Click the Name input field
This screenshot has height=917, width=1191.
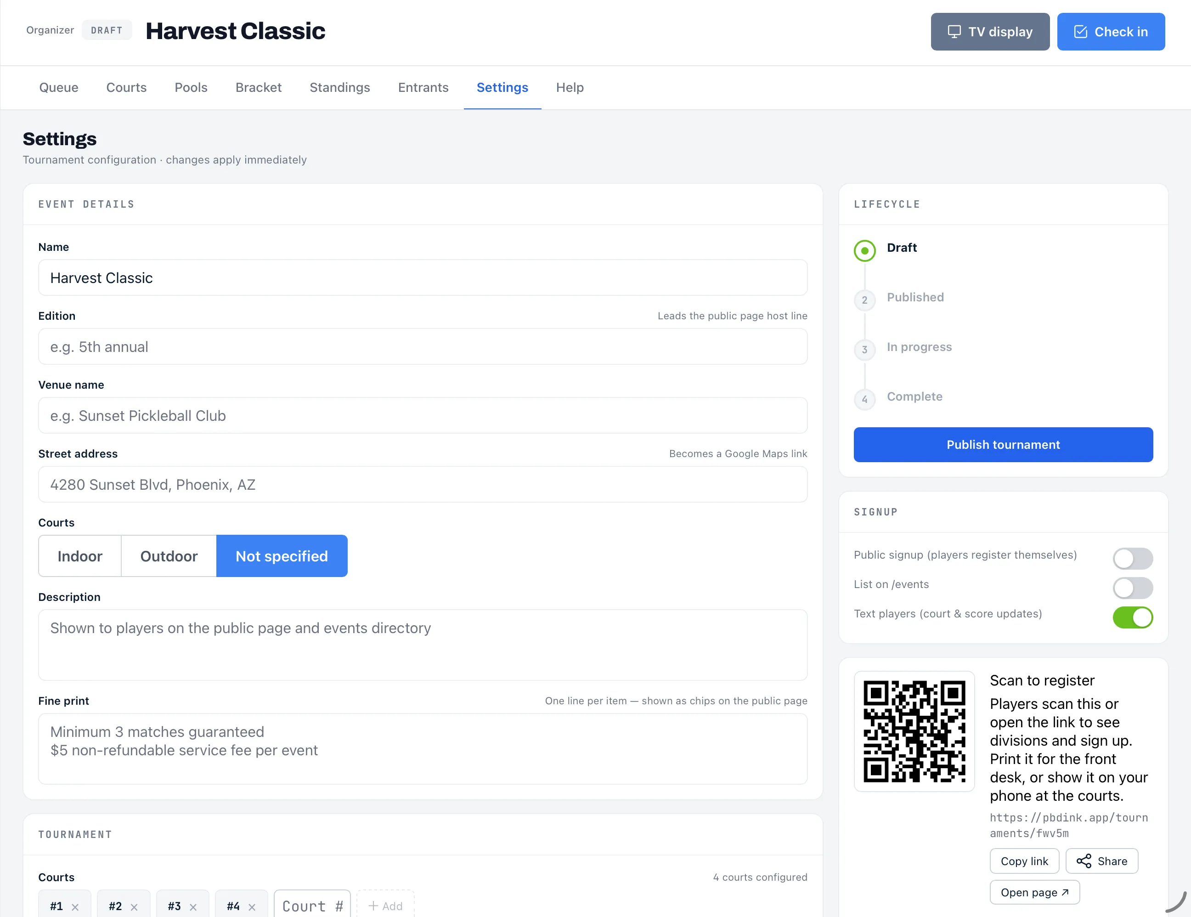(x=423, y=277)
